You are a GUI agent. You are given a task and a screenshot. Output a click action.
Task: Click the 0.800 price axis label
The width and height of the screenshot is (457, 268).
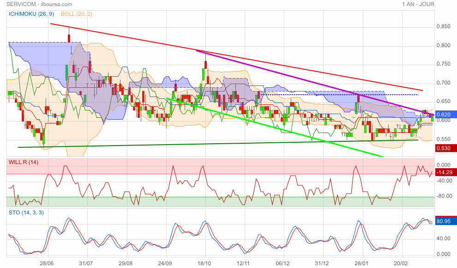tap(443, 45)
